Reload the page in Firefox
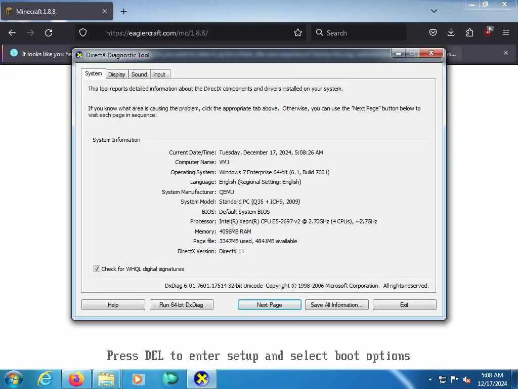 (x=49, y=33)
